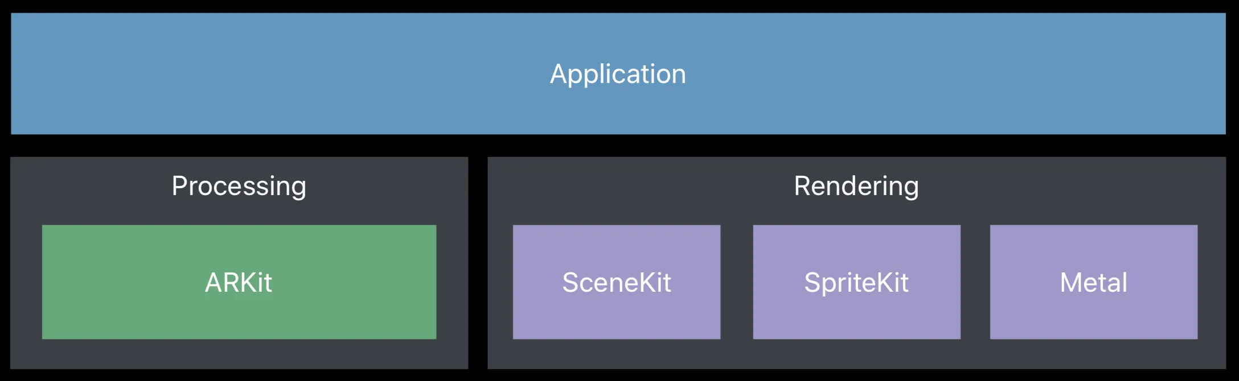Click the Processing panel area below ARKit
The width and height of the screenshot is (1239, 381).
pos(239,354)
